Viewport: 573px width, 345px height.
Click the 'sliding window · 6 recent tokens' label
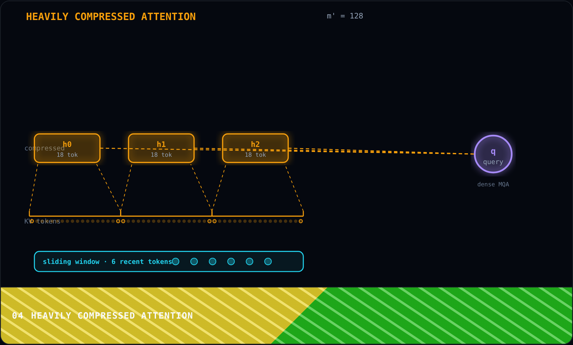click(x=107, y=262)
